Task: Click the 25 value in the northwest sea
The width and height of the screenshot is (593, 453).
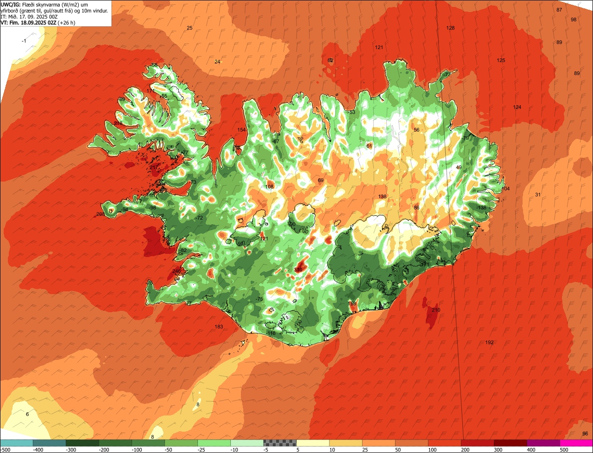Action: point(189,28)
